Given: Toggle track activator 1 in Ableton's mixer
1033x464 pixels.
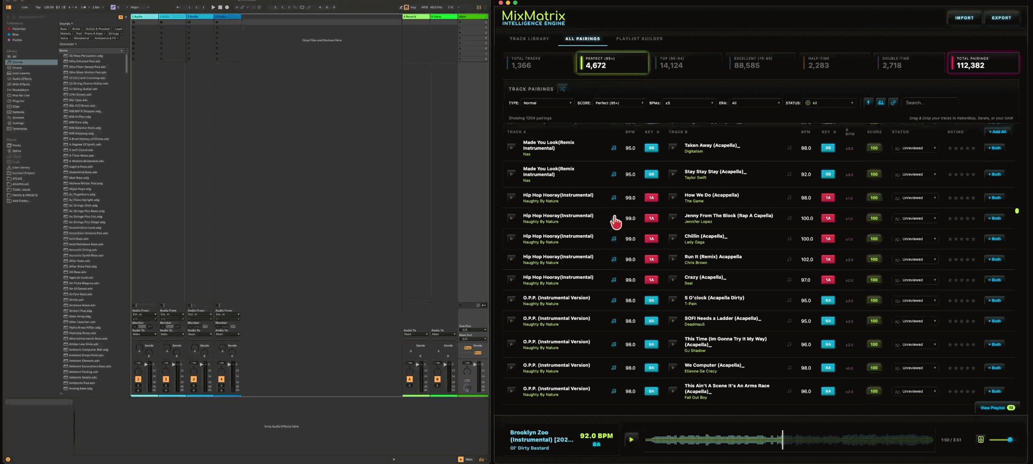Looking at the screenshot, I should click(138, 378).
